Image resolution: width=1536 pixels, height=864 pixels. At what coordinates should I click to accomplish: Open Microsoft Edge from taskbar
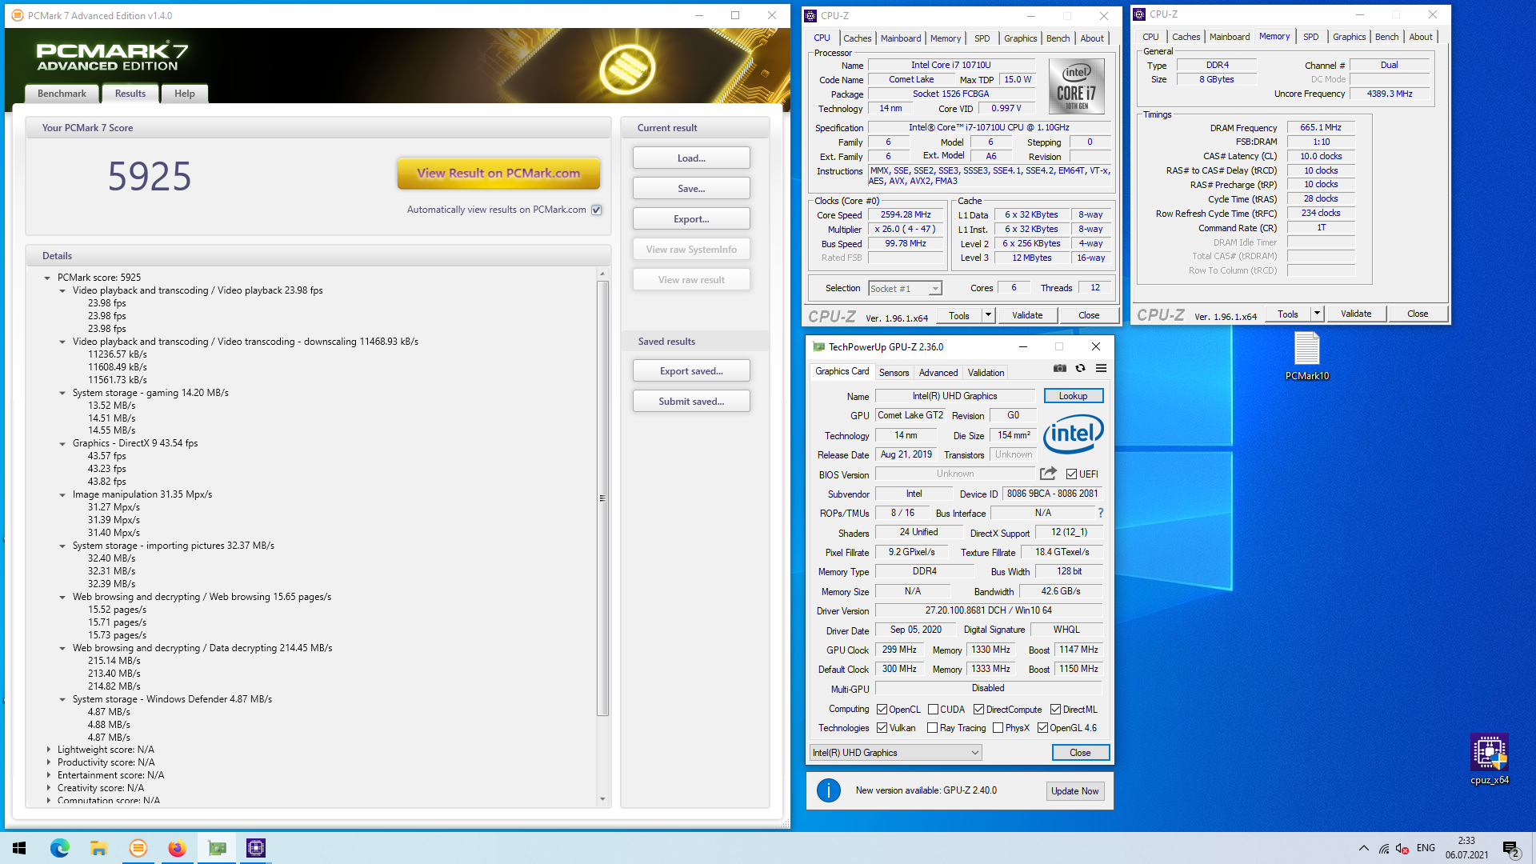pos(59,848)
